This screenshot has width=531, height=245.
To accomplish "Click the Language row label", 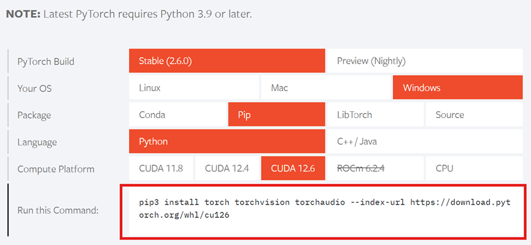I will 37,142.
